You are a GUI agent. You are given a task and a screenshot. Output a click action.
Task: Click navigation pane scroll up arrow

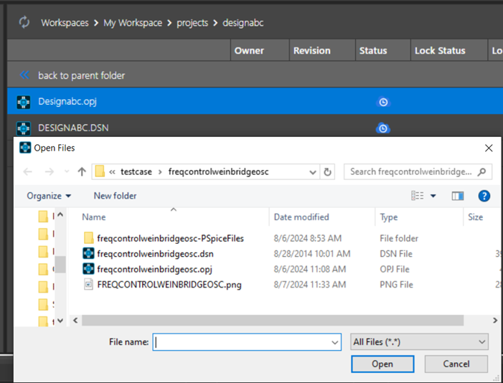(60, 214)
